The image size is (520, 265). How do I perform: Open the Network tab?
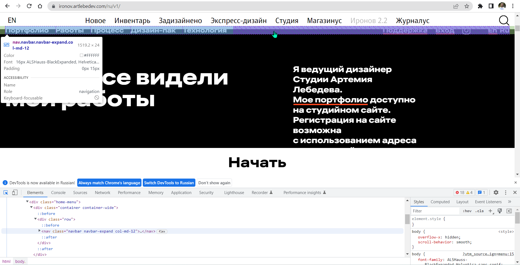(102, 192)
